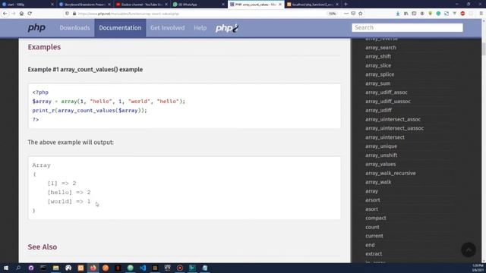Switch to the first 'start' tab

pyautogui.click(x=27, y=5)
